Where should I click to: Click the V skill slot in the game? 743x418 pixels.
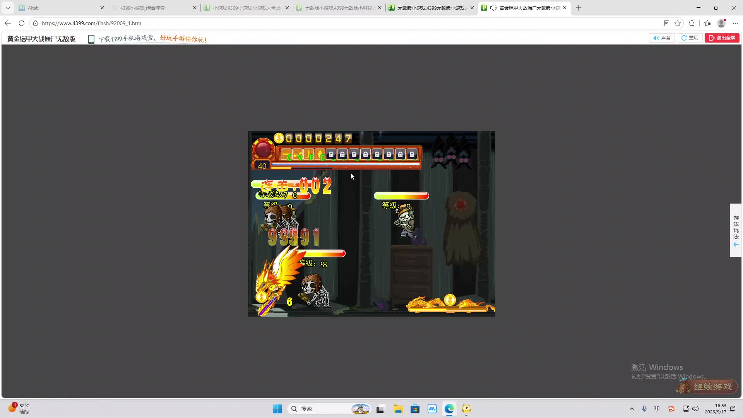click(298, 155)
